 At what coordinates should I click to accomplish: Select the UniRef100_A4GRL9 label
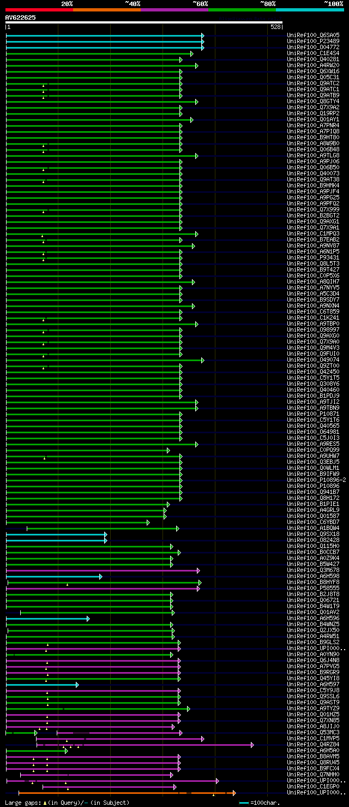point(313,510)
